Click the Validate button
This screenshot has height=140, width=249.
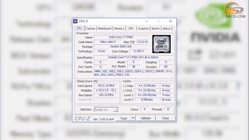pyautogui.click(x=146, y=118)
